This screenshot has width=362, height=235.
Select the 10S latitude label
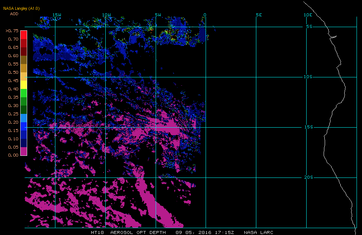pyautogui.click(x=308, y=77)
